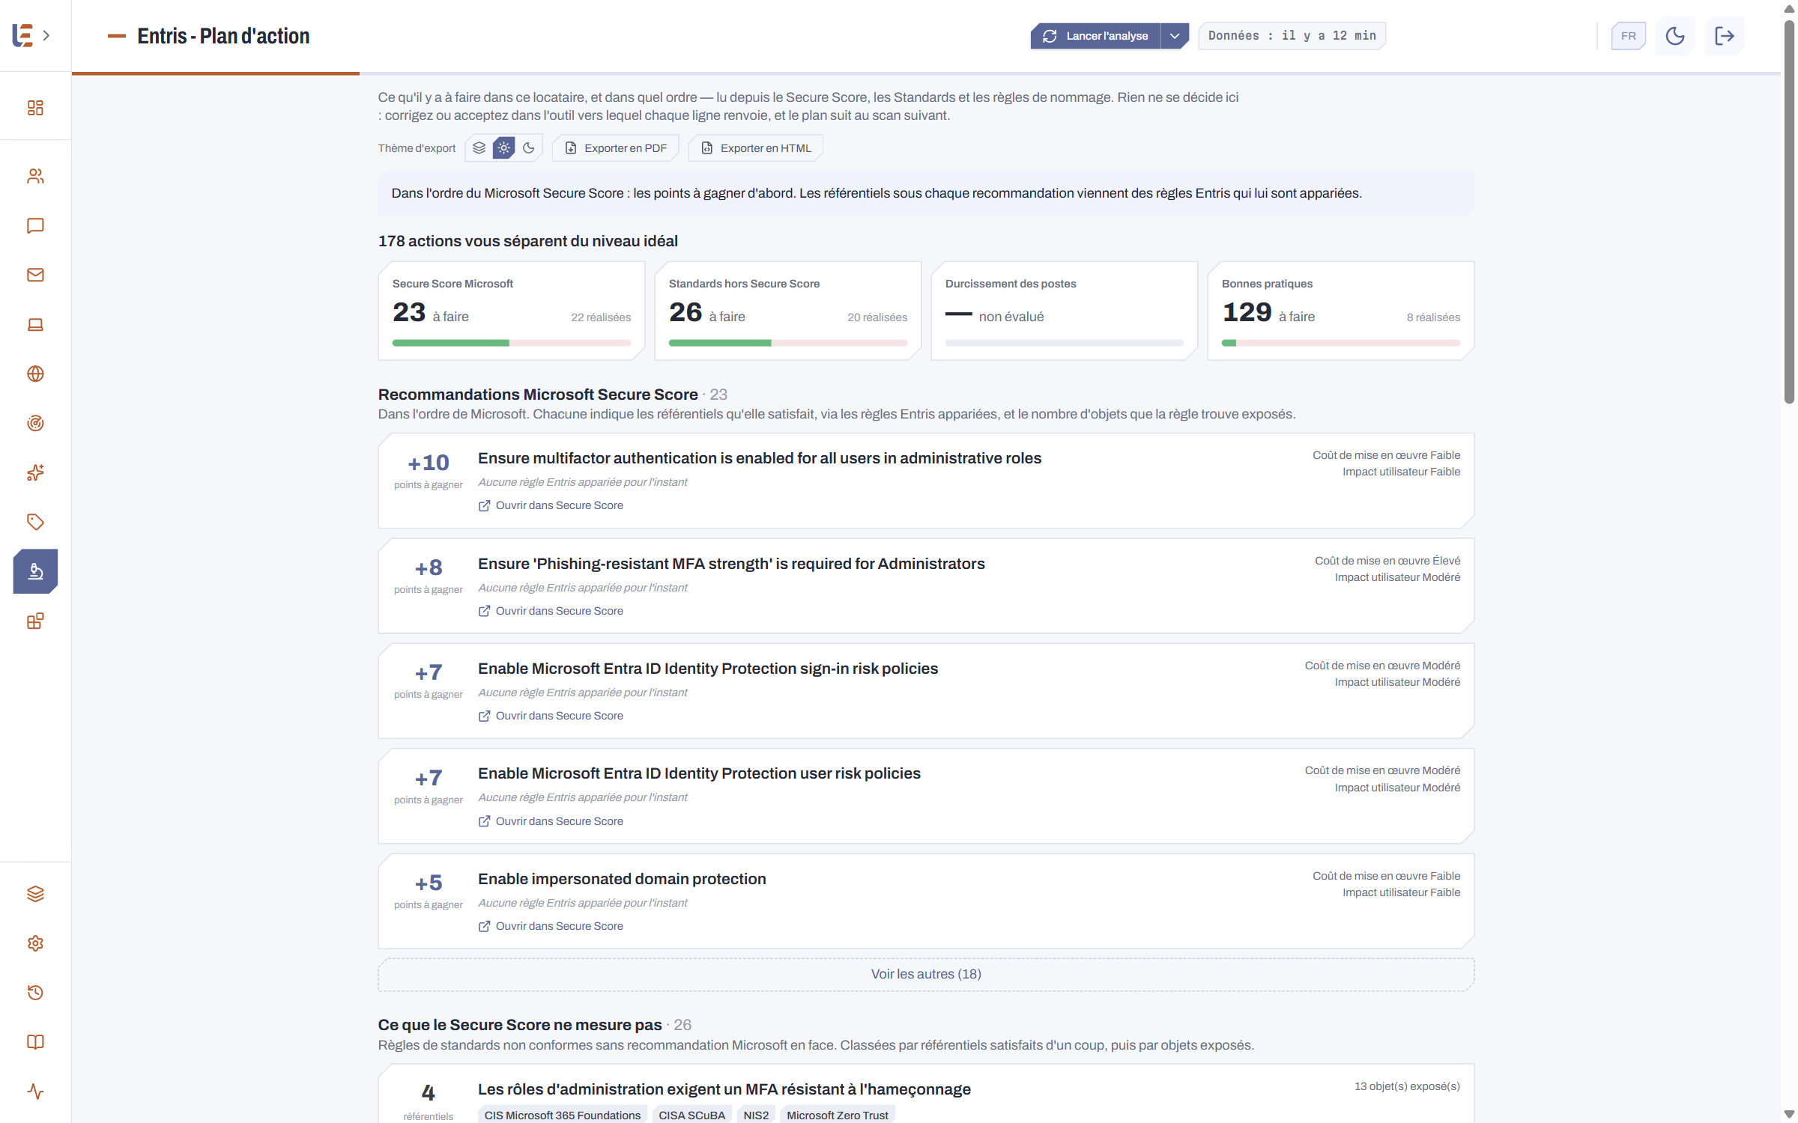Click Exporter en PDF
Viewport: 1798px width, 1123px height.
[x=616, y=148]
